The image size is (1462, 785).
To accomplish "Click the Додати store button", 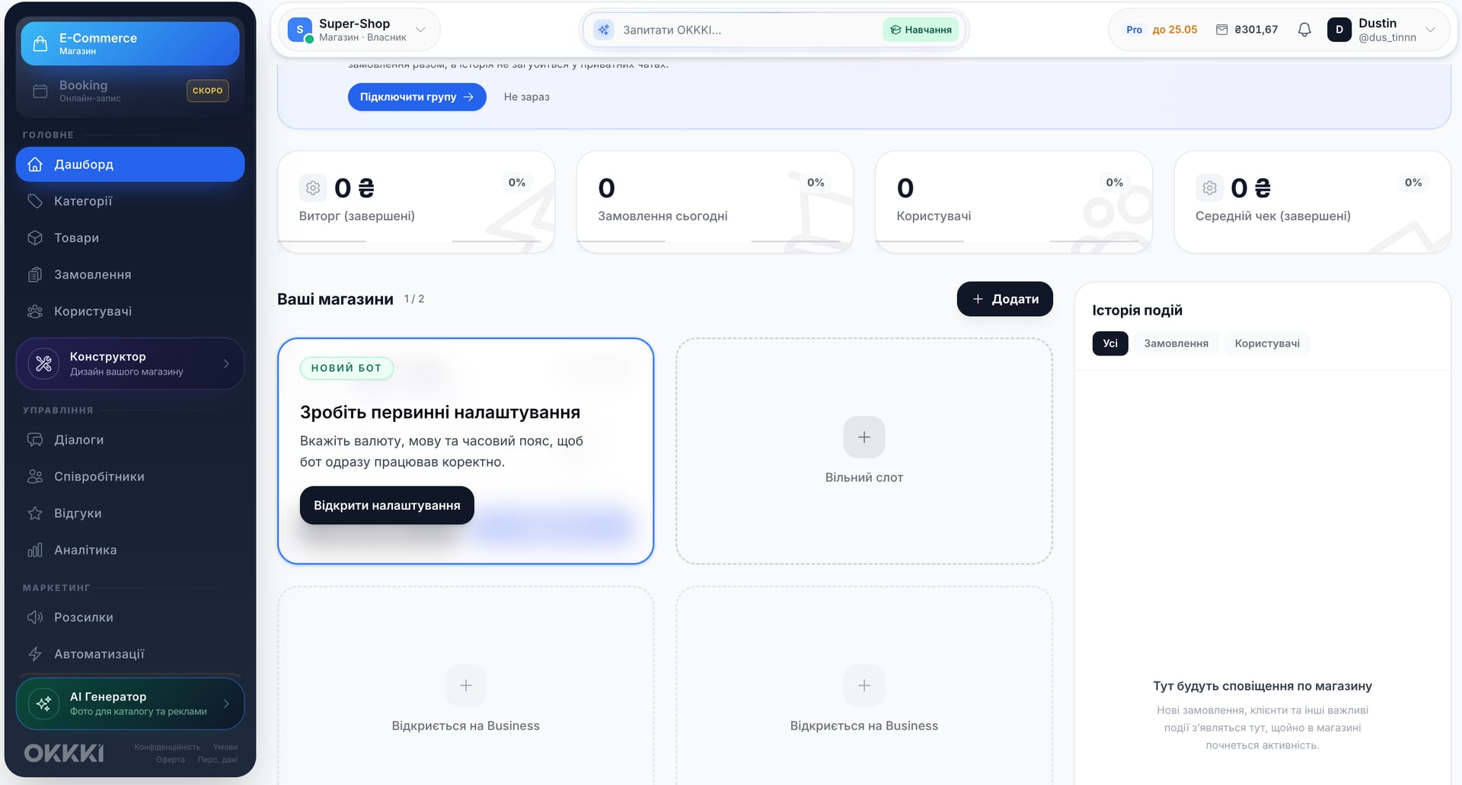I will (x=1004, y=299).
